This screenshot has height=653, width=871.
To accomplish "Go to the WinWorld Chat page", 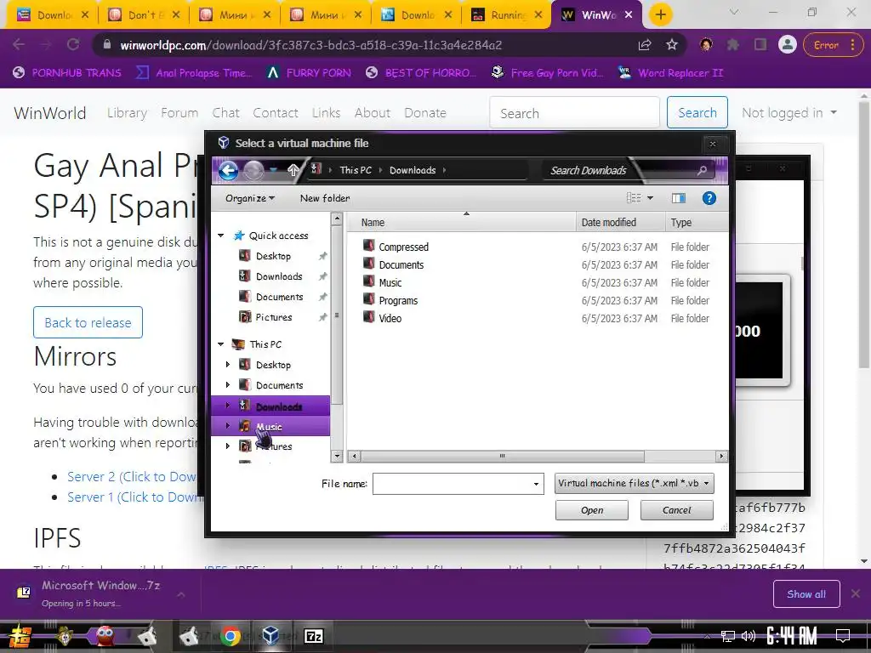I will pyautogui.click(x=225, y=113).
